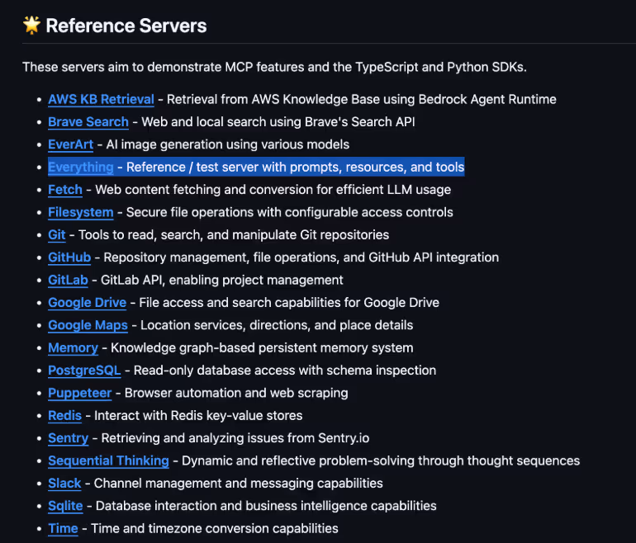This screenshot has height=543, width=636.
Task: Click the Time server link
Action: coord(63,529)
